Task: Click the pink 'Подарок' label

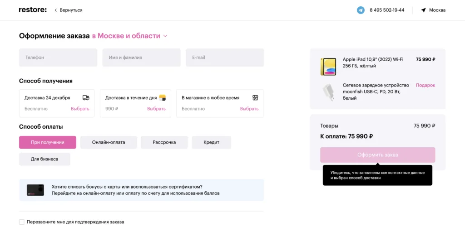Action: tap(425, 85)
